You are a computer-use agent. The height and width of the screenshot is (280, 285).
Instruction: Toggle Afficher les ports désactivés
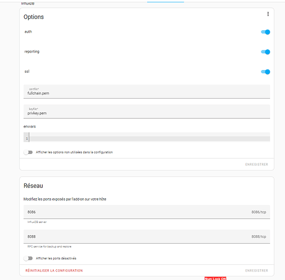pos(28,258)
